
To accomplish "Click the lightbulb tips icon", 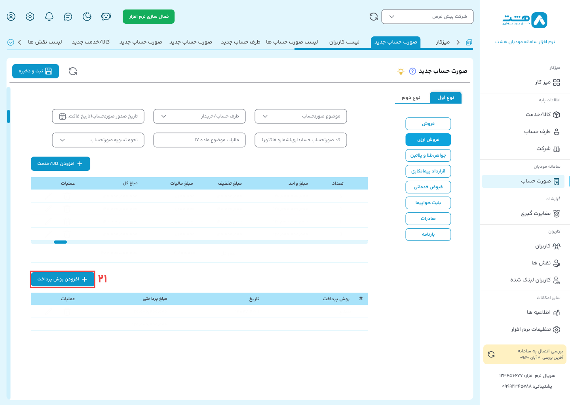I will (401, 71).
